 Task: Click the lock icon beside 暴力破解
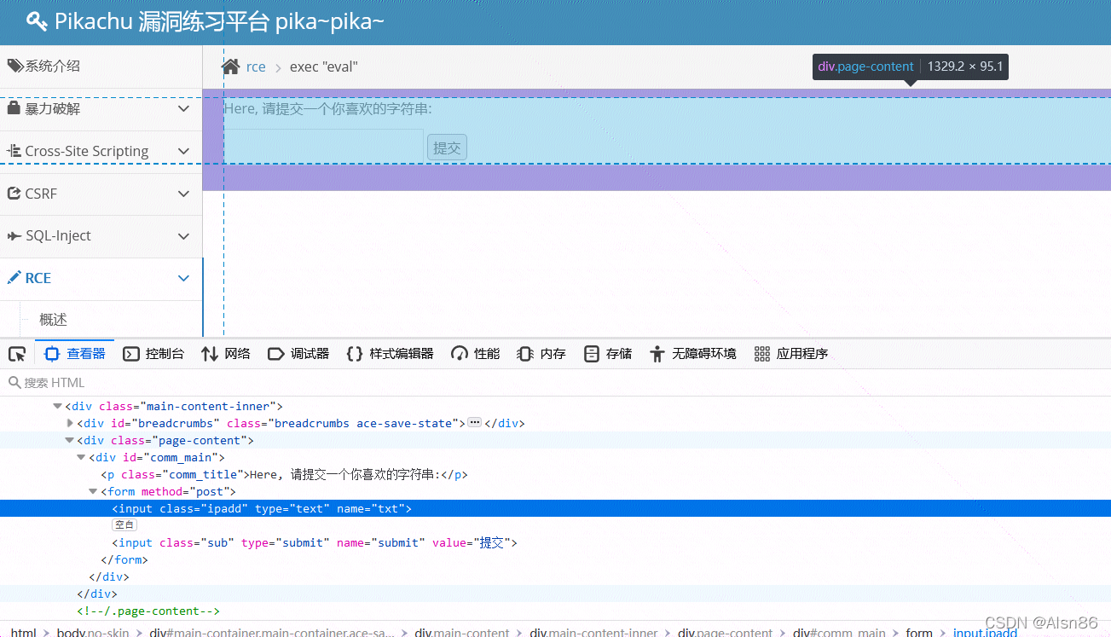(x=14, y=108)
